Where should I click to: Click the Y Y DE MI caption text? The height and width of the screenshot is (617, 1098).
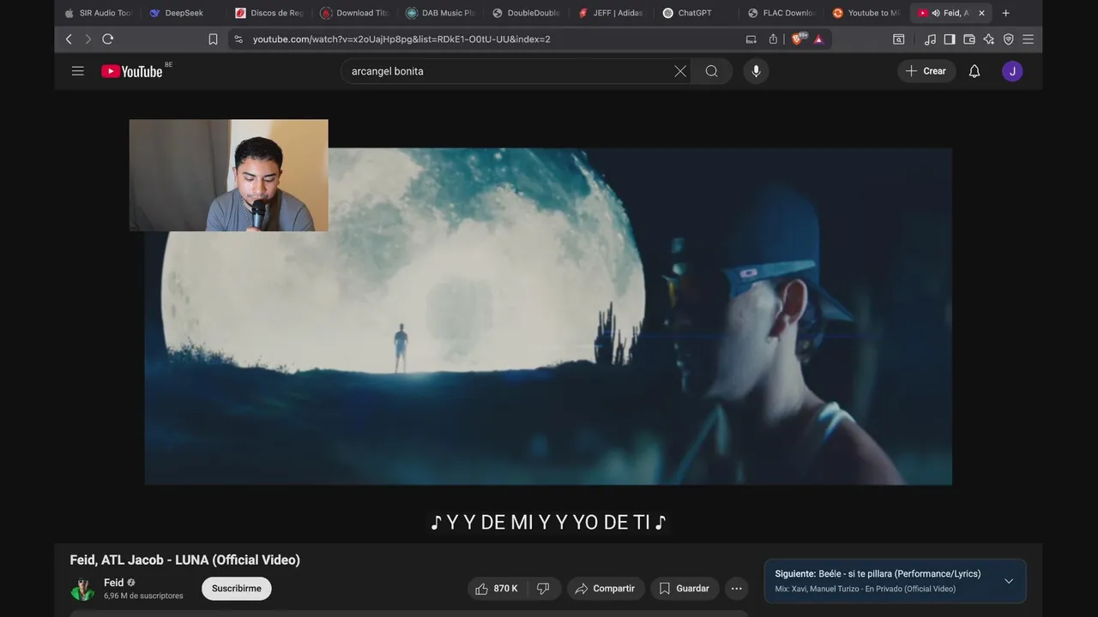tap(548, 523)
